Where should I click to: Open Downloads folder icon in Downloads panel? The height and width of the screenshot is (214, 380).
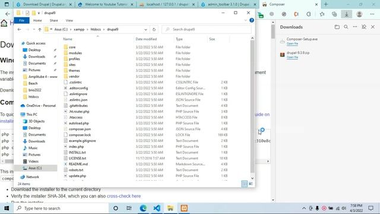click(x=337, y=27)
